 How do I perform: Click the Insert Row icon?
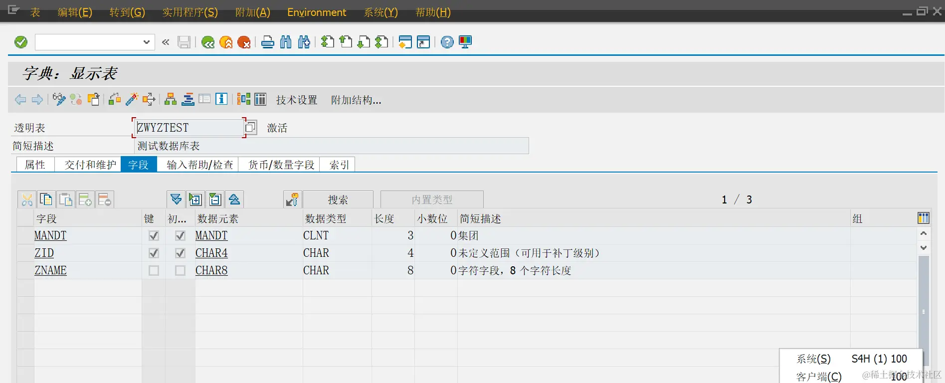tap(85, 200)
